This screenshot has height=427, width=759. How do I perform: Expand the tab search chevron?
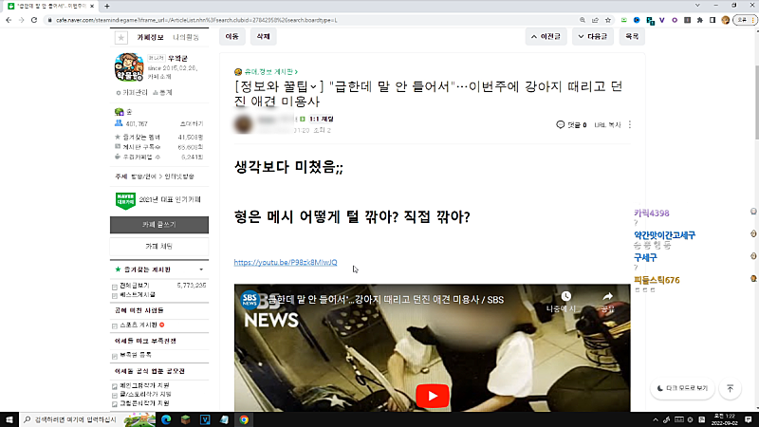697,6
